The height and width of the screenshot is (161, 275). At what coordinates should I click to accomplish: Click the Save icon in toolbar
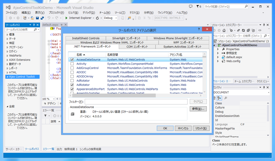pos(37,18)
